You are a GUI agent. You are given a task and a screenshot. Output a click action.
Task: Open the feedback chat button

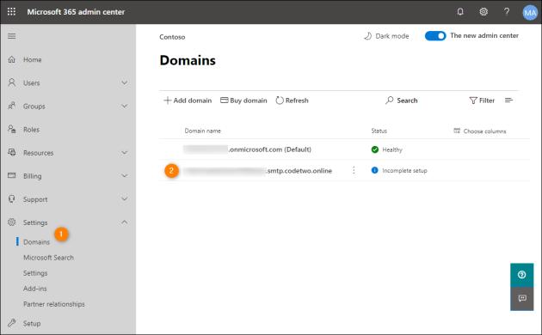point(522,298)
